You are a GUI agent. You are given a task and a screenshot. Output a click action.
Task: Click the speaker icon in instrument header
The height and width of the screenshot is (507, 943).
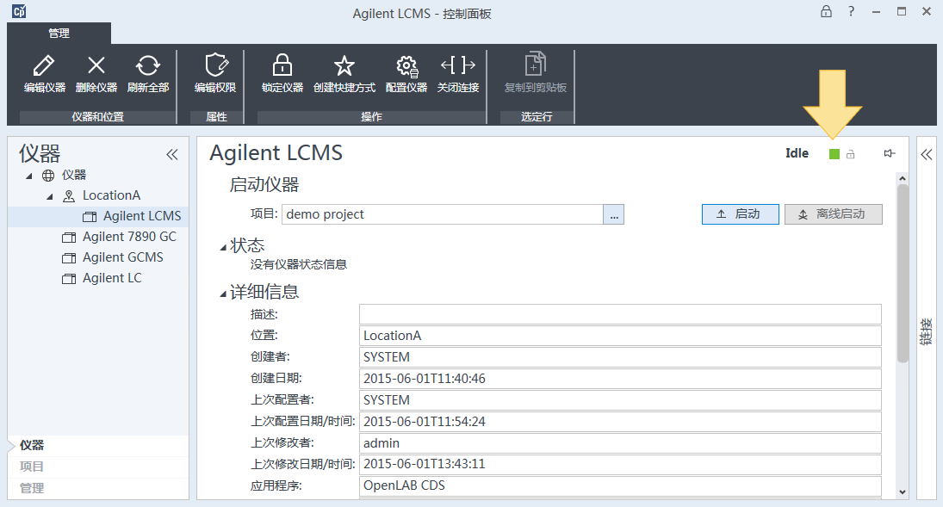click(890, 153)
